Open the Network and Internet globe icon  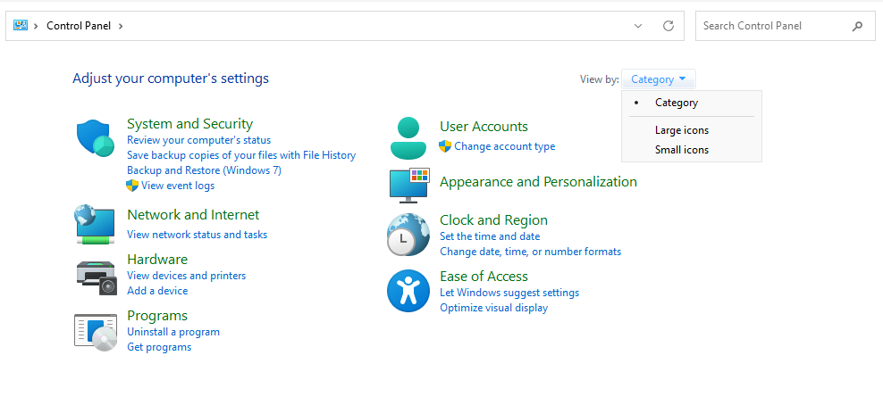pos(95,224)
